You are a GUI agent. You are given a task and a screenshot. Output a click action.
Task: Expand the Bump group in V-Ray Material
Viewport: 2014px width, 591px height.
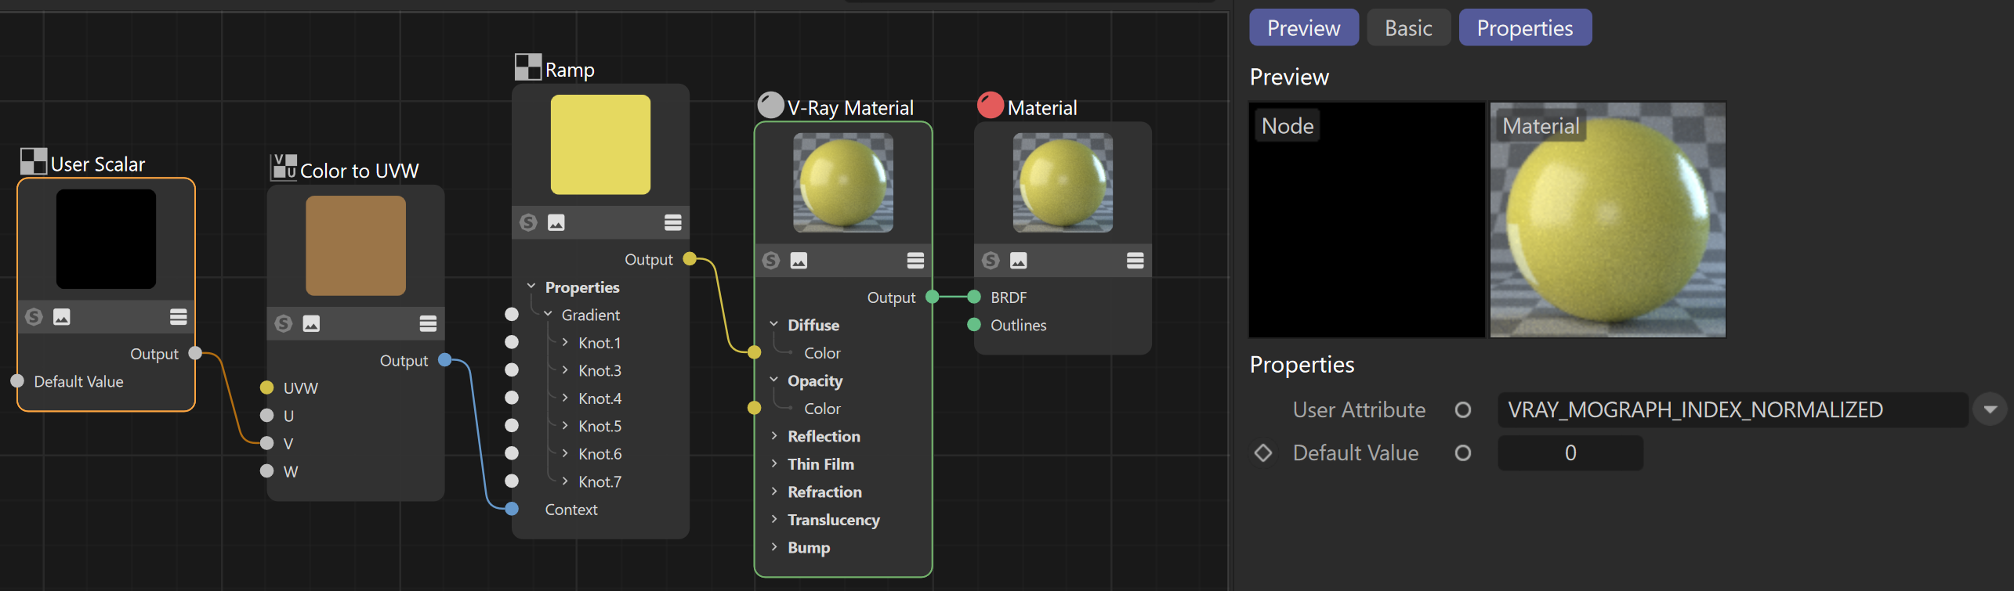click(774, 547)
